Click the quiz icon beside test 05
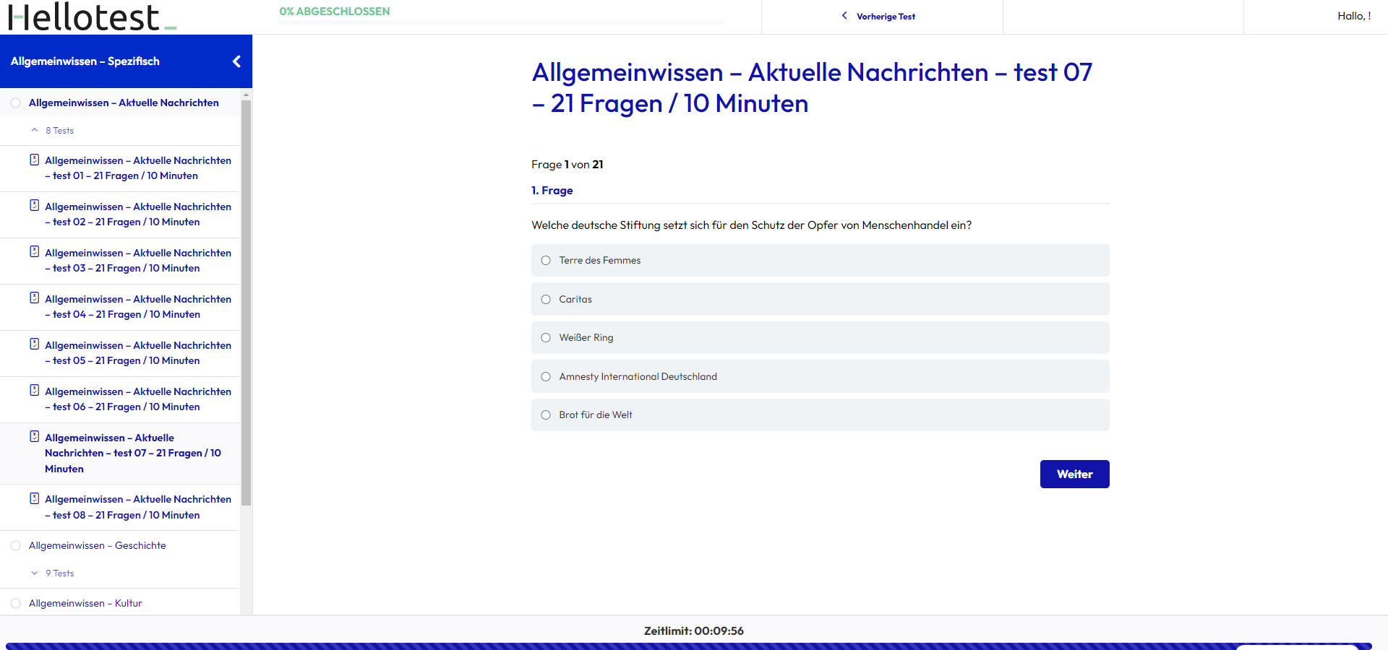The width and height of the screenshot is (1388, 650). click(x=34, y=344)
